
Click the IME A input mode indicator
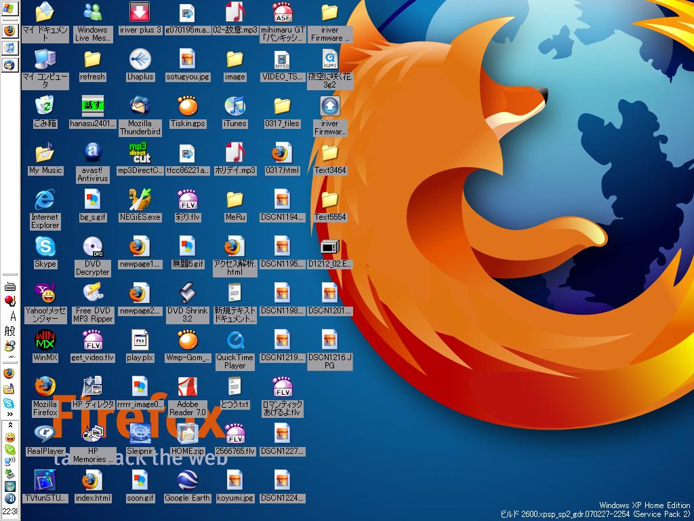12,316
